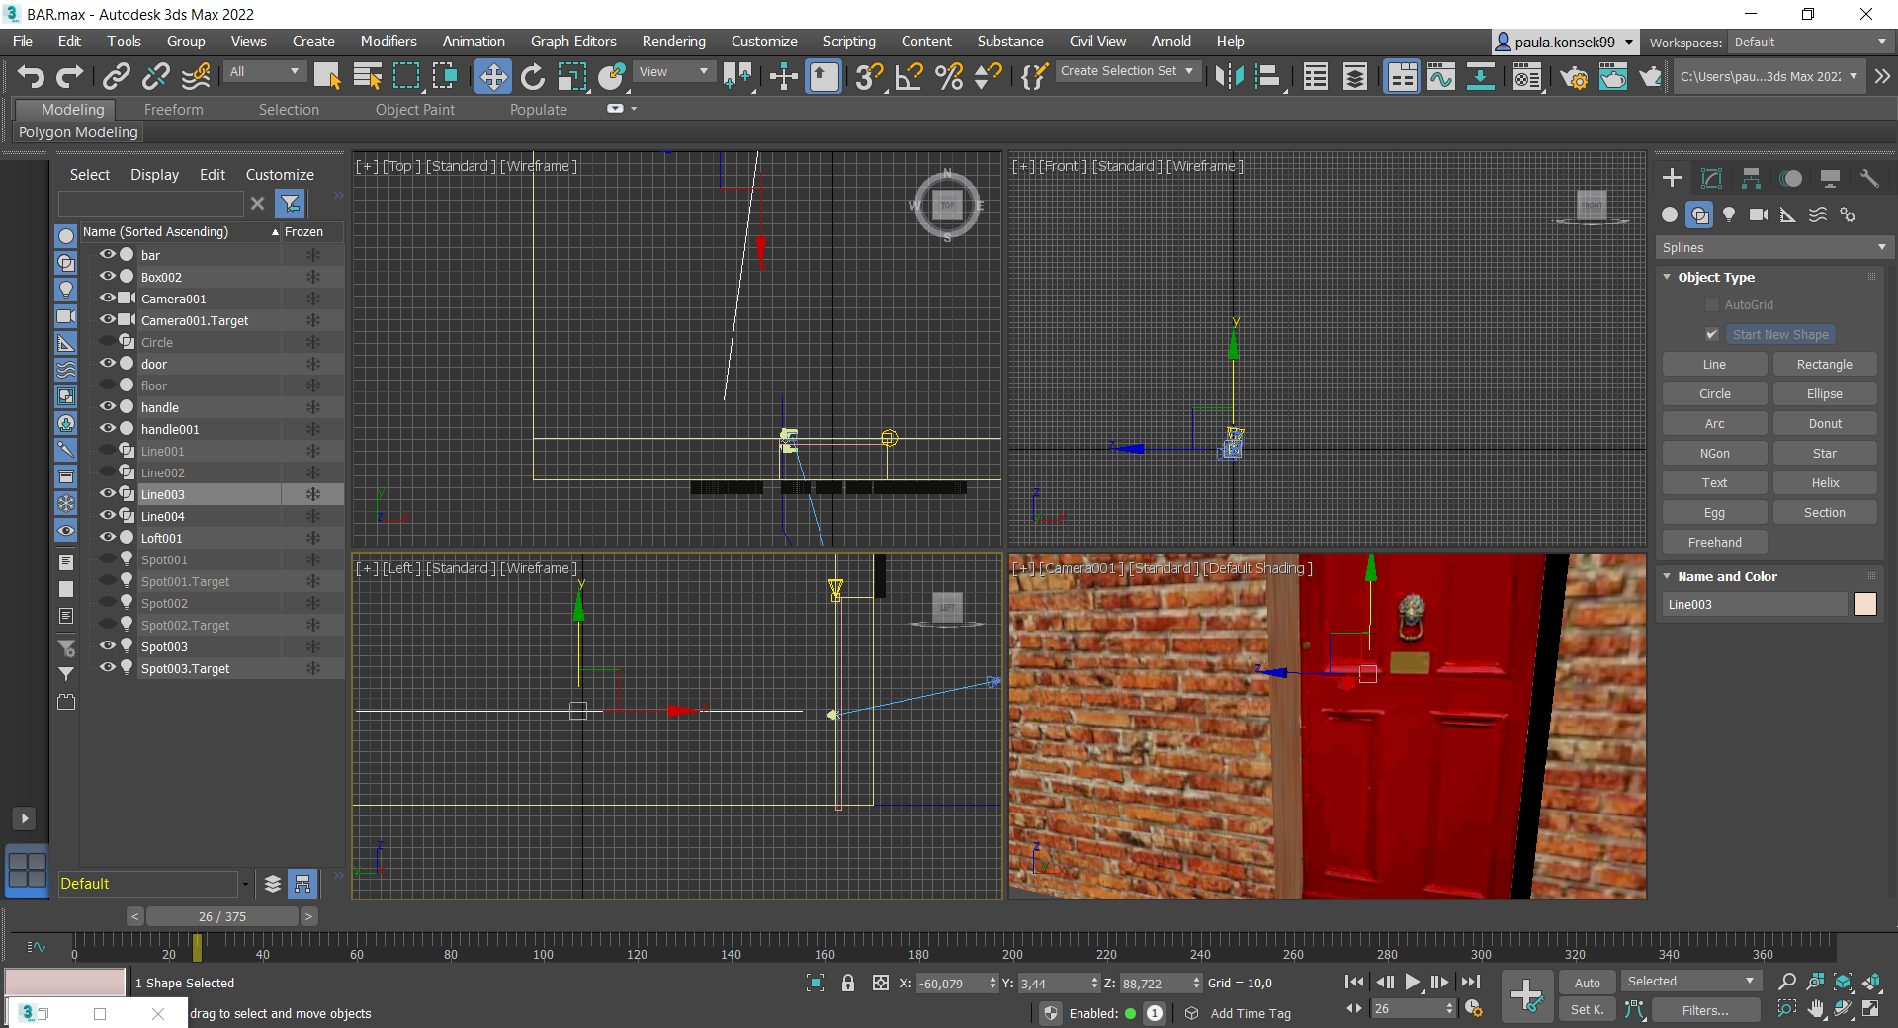Image resolution: width=1898 pixels, height=1028 pixels.
Task: Open Key Filters icon by Set K.
Action: 1635,1010
